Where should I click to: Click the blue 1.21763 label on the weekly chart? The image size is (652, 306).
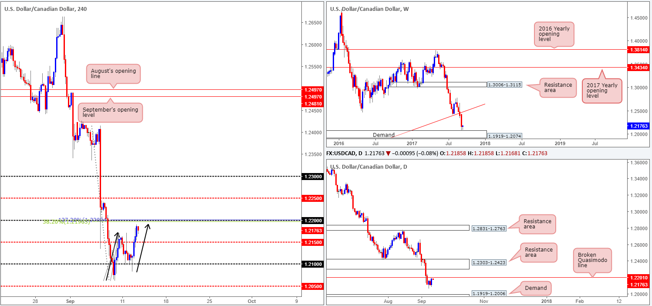click(x=639, y=126)
